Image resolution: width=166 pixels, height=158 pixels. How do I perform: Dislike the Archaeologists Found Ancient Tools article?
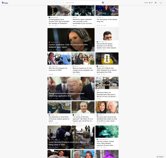coord(53,26)
